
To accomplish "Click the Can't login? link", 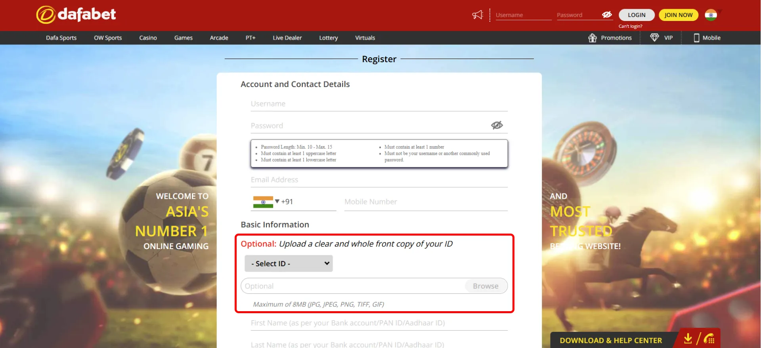I will (631, 27).
